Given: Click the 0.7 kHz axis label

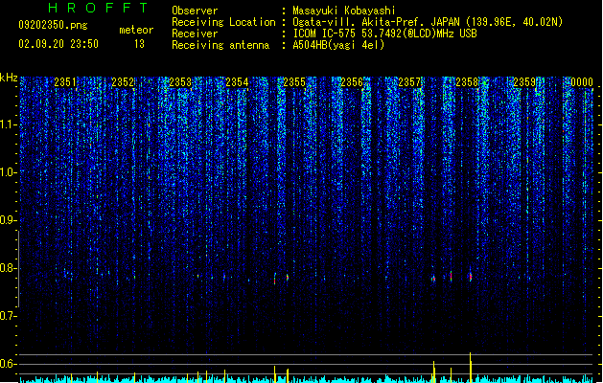Looking at the screenshot, I should pos(8,316).
